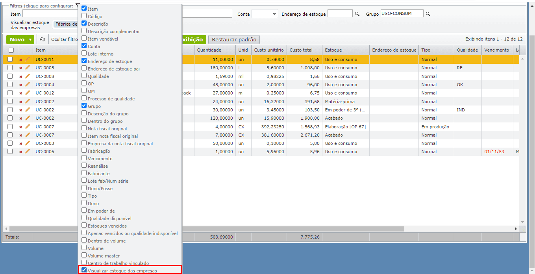535x274 pixels.
Task: Expand the Novo button dropdown arrow
Action: pos(30,40)
